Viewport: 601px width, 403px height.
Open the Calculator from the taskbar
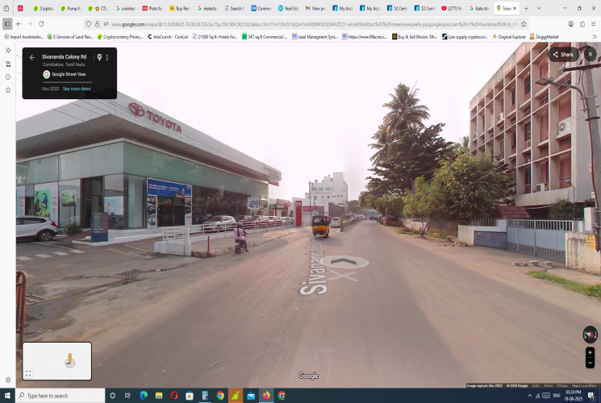(x=205, y=395)
